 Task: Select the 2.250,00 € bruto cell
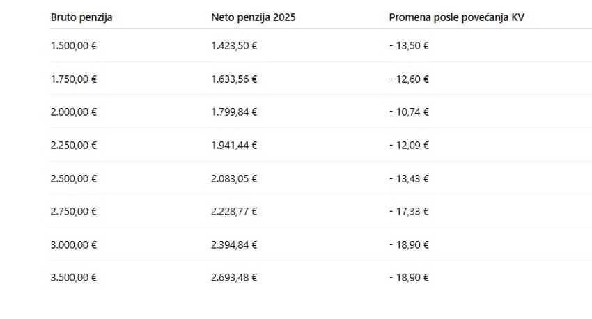coord(74,146)
